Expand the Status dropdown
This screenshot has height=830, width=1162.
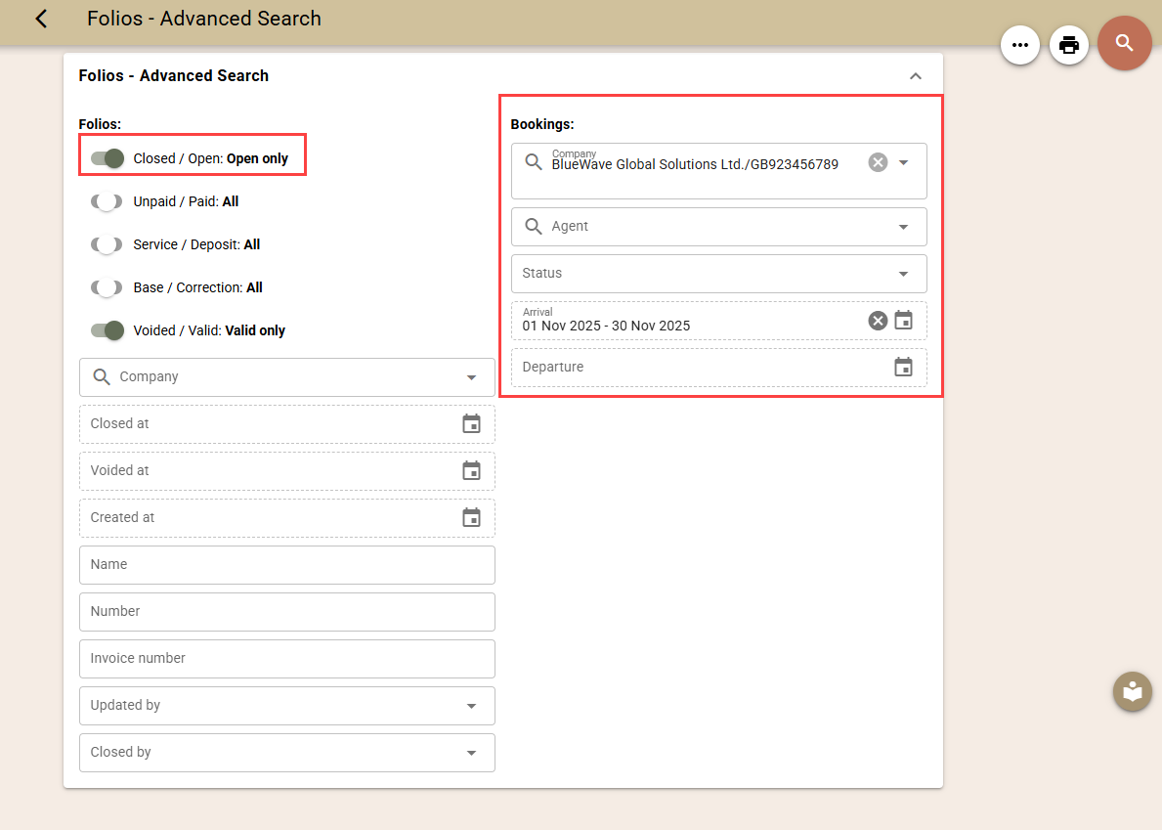click(x=719, y=274)
